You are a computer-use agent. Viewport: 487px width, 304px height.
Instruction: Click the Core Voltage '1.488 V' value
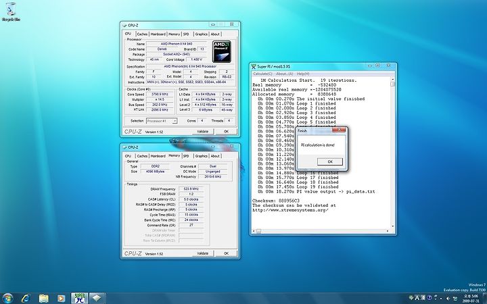pyautogui.click(x=197, y=59)
